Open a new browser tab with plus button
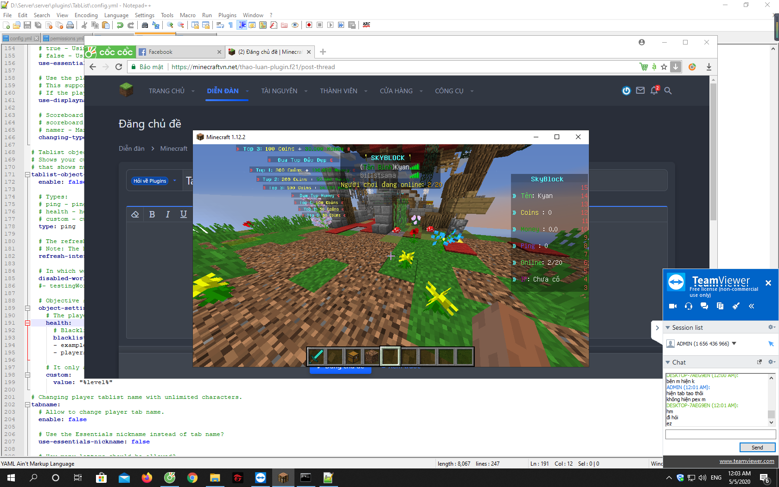Viewport: 779px width, 487px height. coord(323,52)
